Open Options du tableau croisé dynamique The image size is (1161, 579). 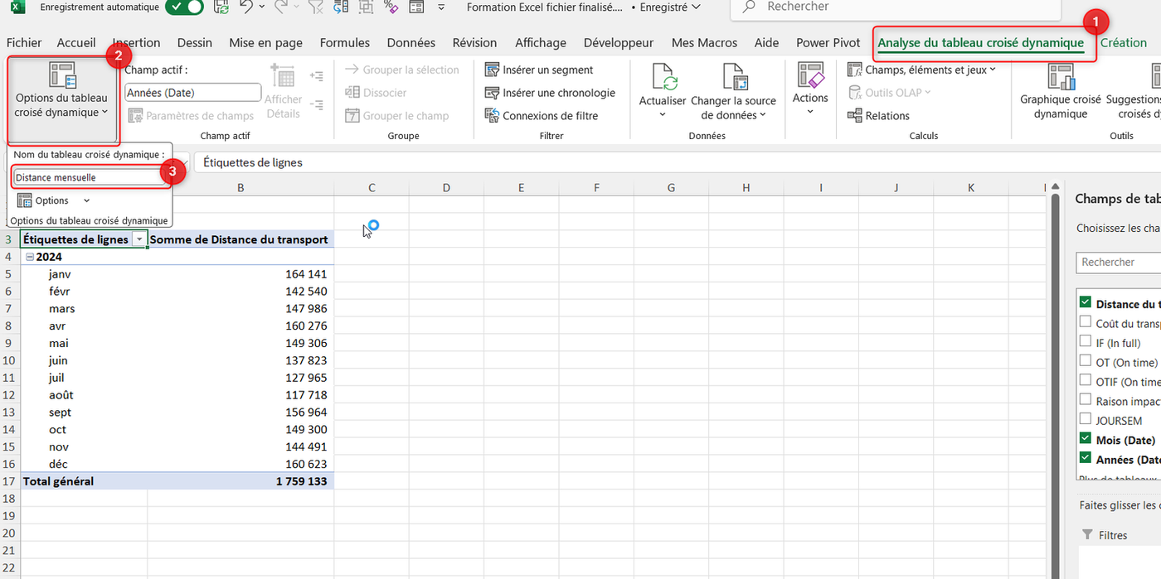click(x=62, y=89)
